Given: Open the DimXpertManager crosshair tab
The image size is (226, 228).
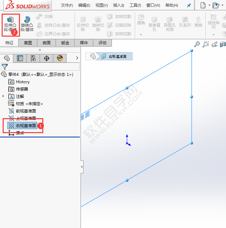Looking at the screenshot, I should click(47, 58).
